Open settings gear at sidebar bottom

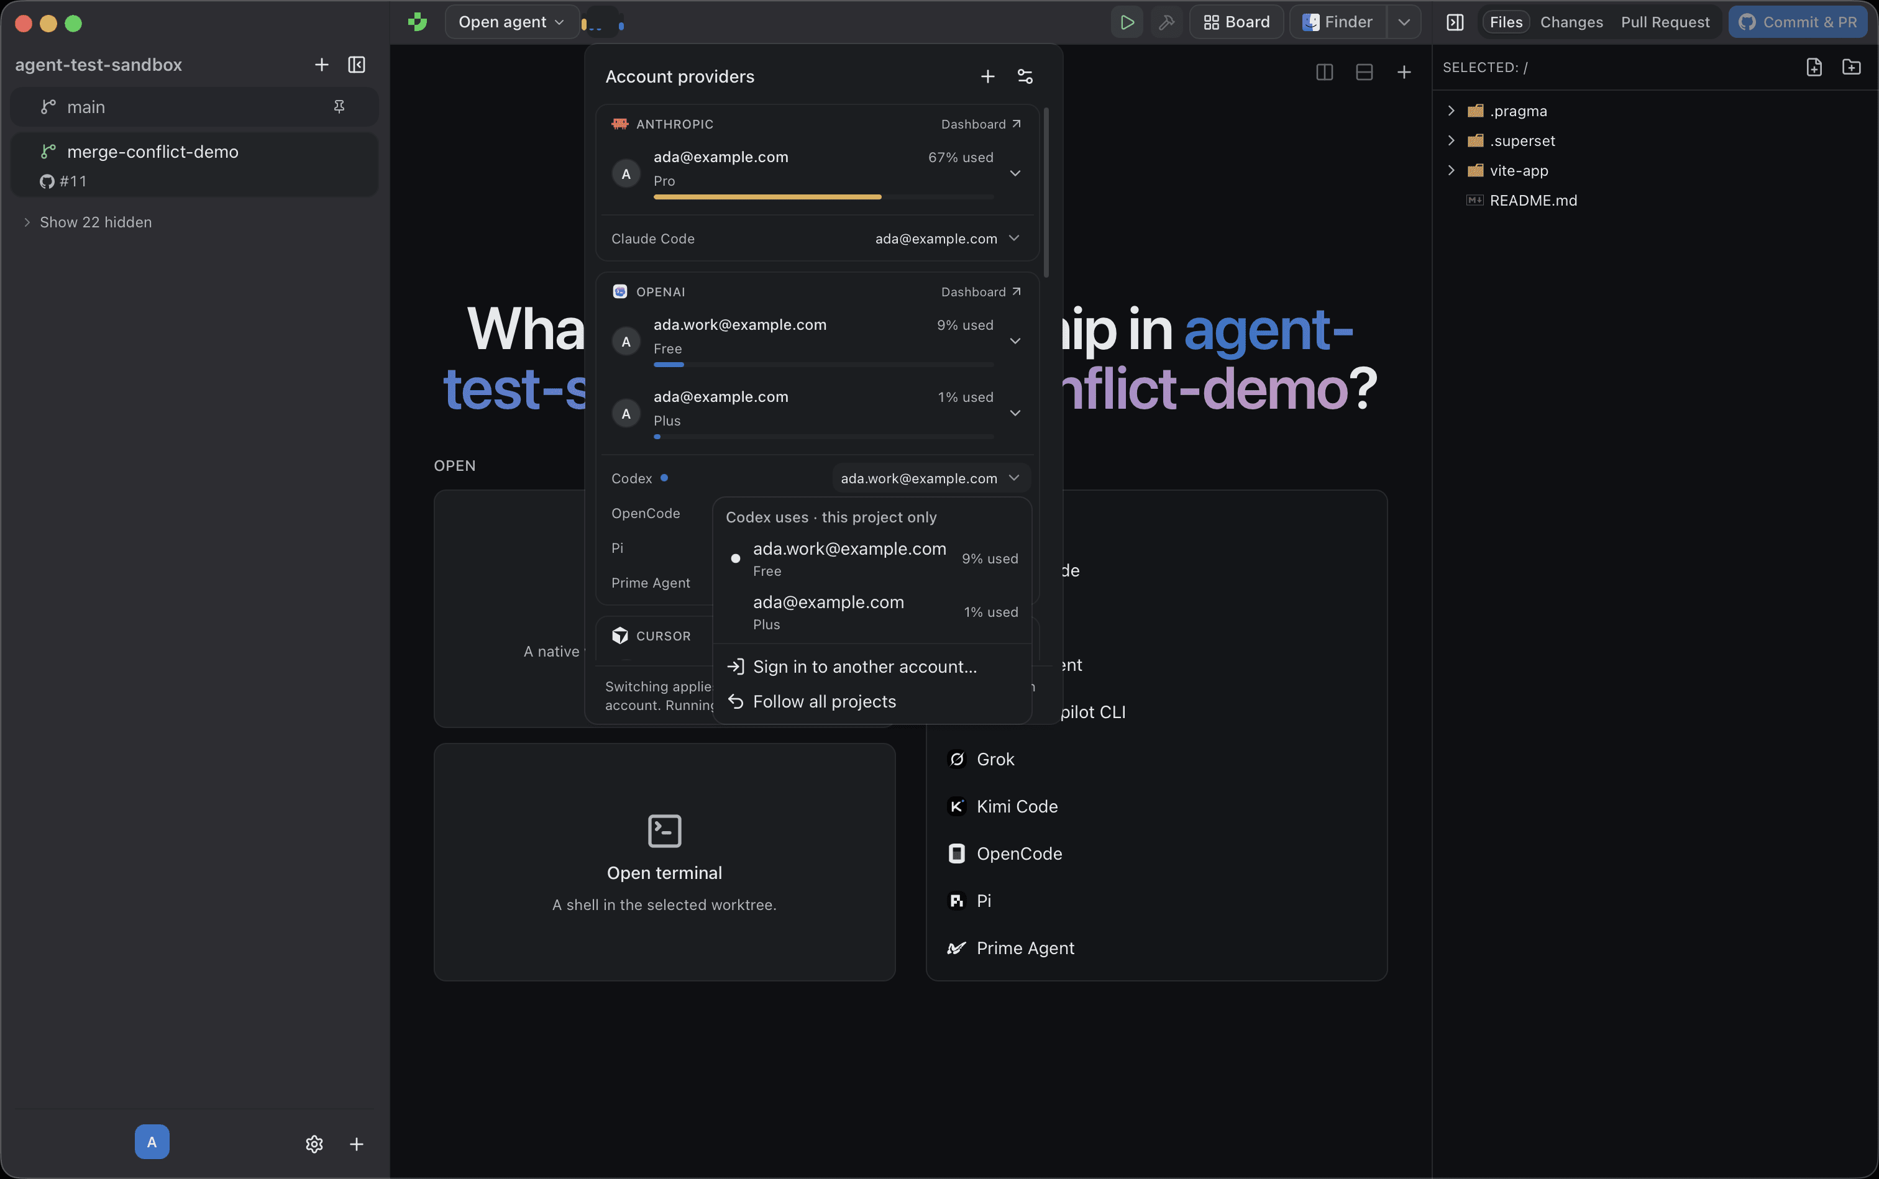click(314, 1143)
